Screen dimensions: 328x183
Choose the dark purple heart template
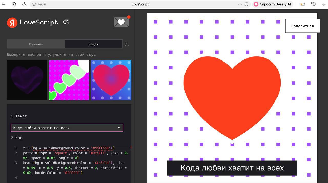point(27,80)
